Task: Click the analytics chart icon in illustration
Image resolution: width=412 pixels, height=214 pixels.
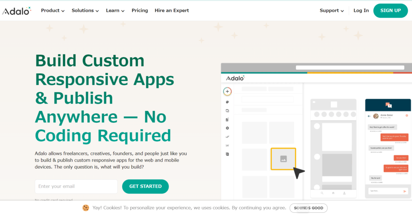Action: coord(227,145)
